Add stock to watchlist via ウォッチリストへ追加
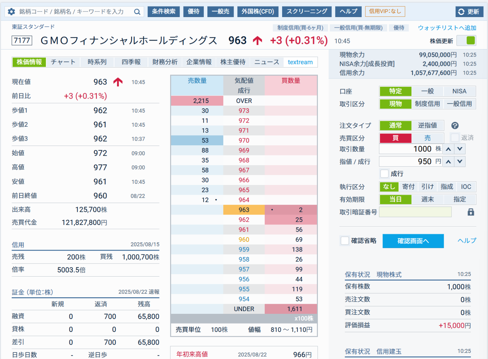 point(447,27)
